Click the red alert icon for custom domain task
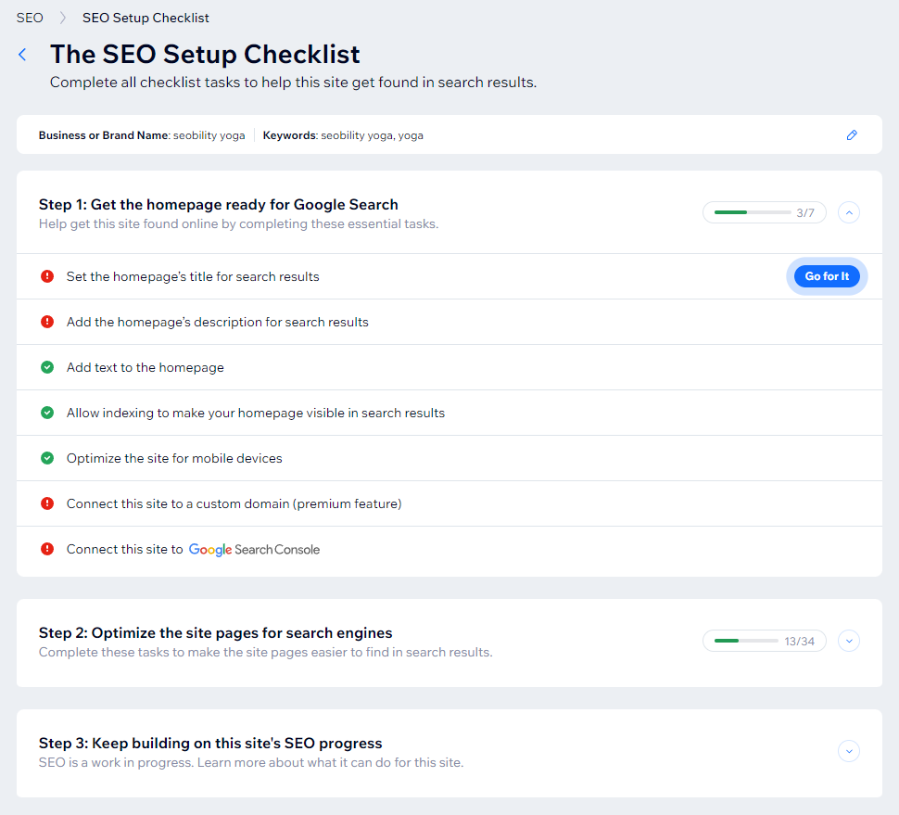The height and width of the screenshot is (815, 899). [x=47, y=503]
